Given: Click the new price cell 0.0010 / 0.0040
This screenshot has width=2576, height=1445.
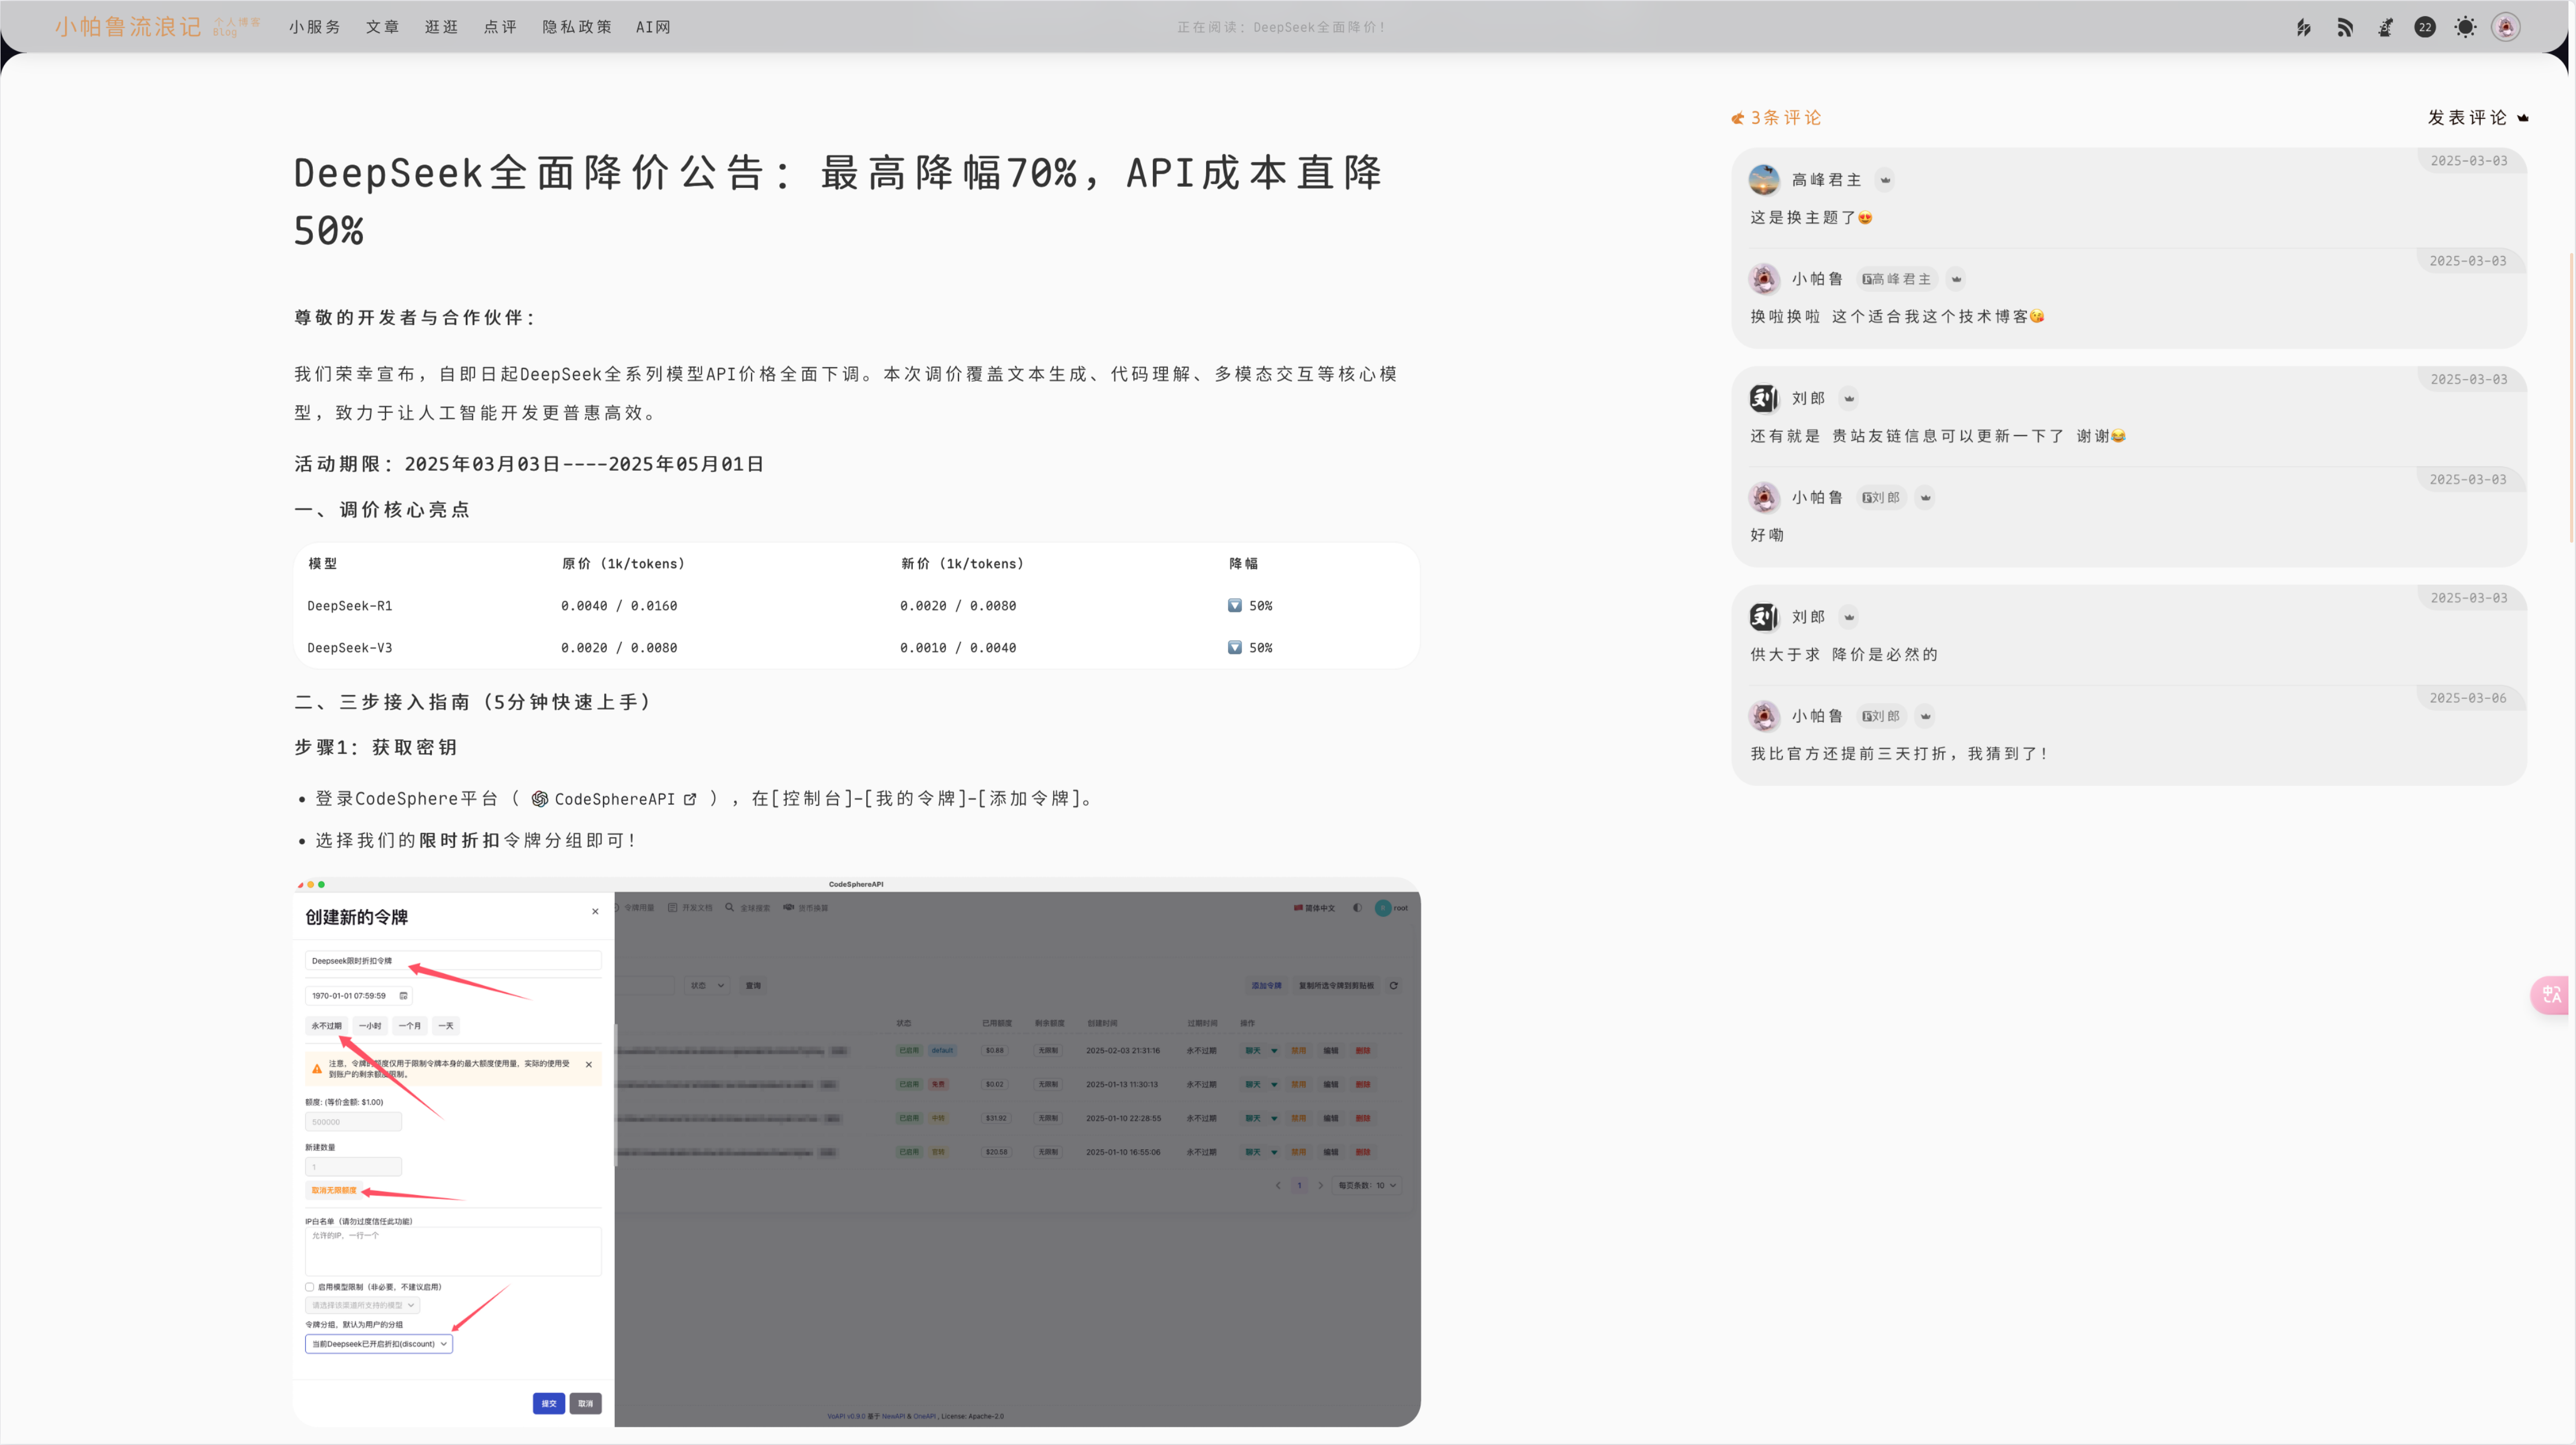Looking at the screenshot, I should pyautogui.click(x=958, y=648).
